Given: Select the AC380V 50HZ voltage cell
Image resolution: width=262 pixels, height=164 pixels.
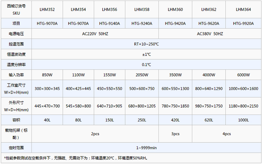Looking at the screenshot, I should [210, 34].
